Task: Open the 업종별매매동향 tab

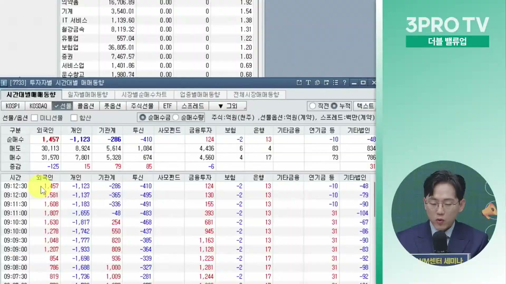Action: pos(200,95)
